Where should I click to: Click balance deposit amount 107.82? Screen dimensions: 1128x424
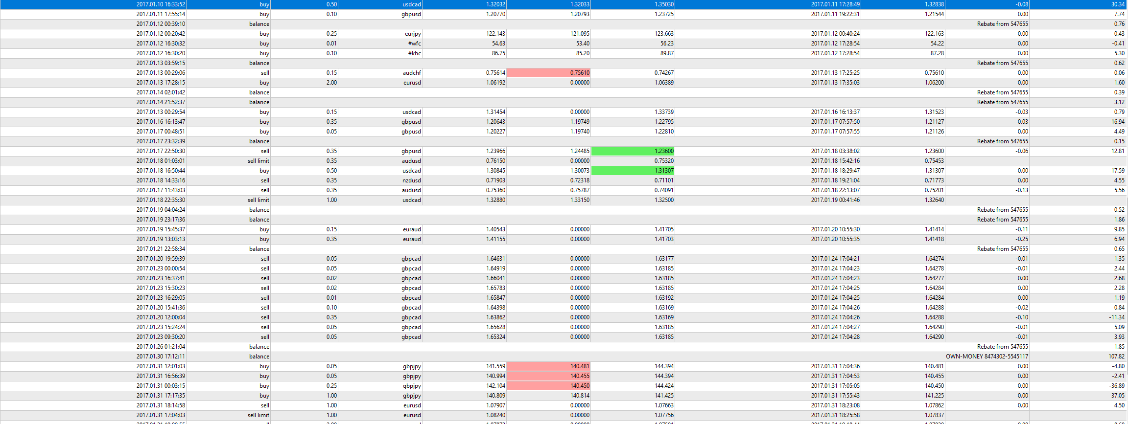pos(1116,357)
